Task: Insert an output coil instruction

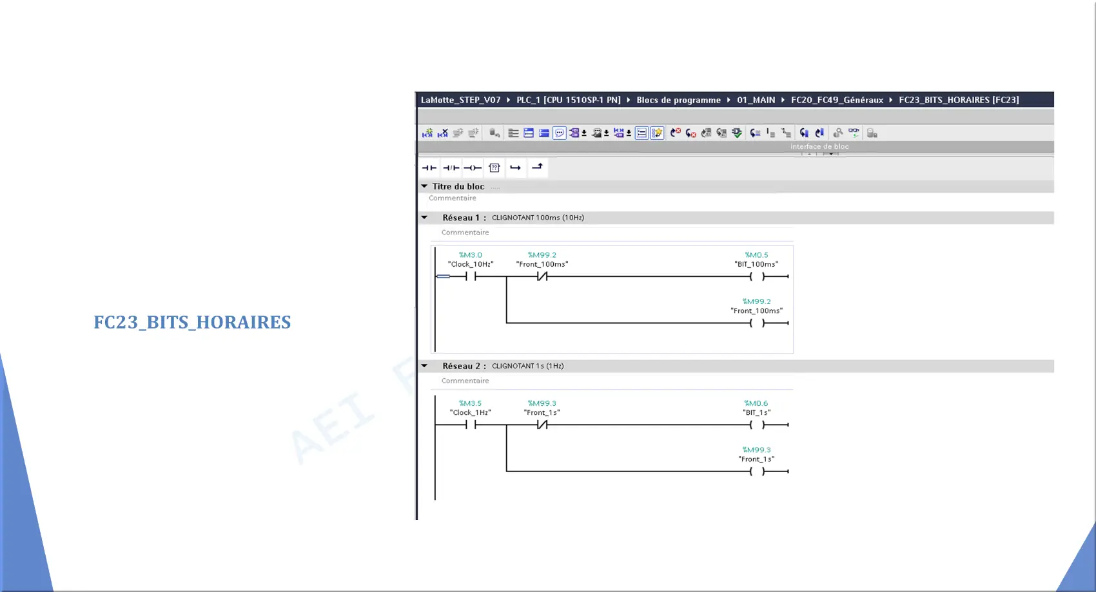Action: pos(473,168)
